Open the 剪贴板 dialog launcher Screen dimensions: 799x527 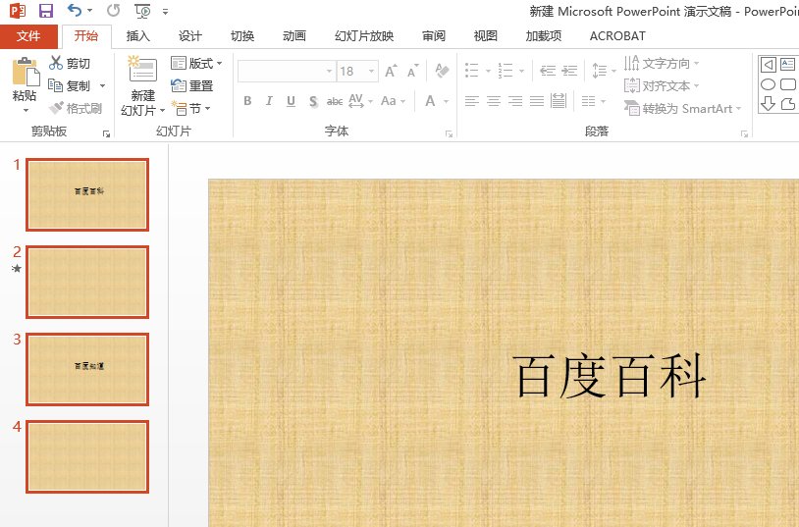(x=106, y=133)
